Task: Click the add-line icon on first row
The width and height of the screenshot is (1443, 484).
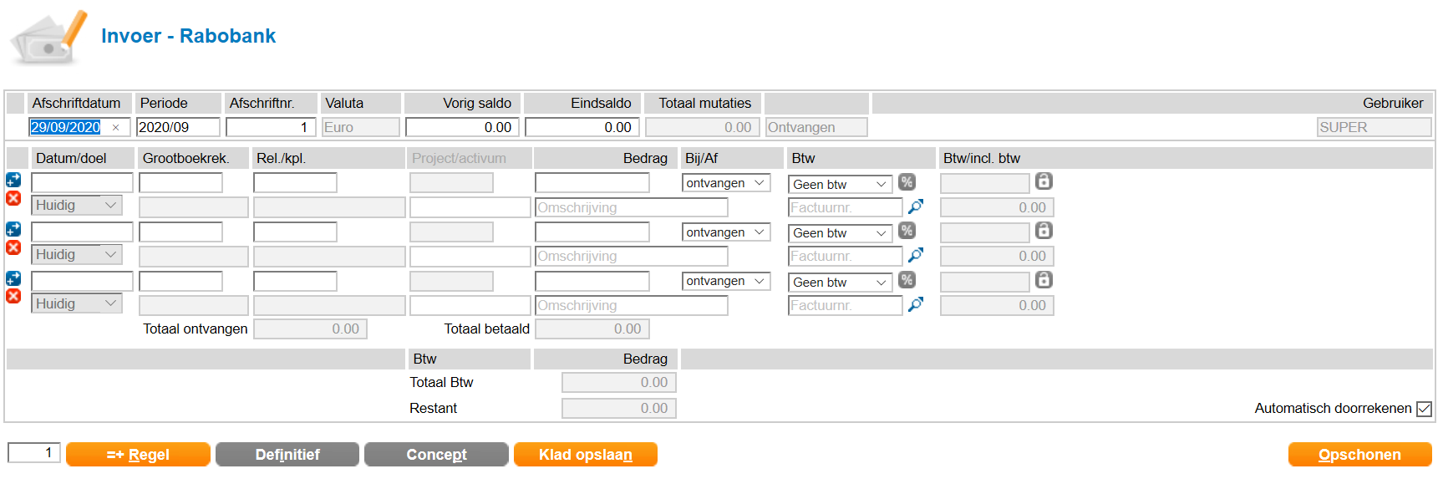Action: point(13,180)
